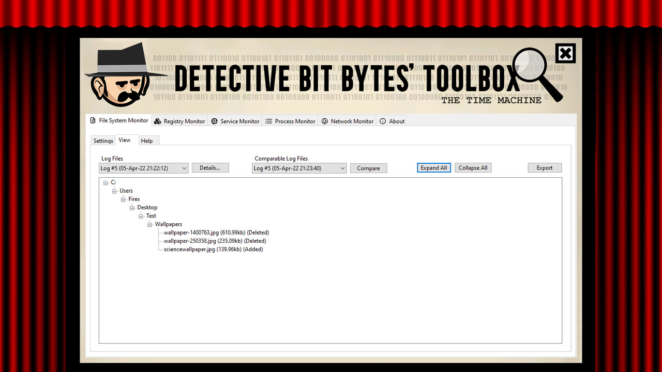Open the Help tab
Image resolution: width=662 pixels, height=372 pixels.
pyautogui.click(x=147, y=140)
